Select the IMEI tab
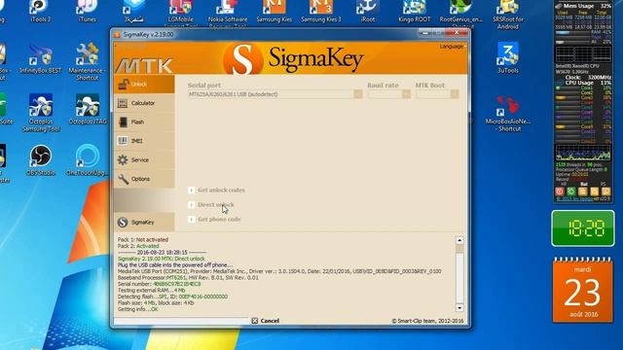 [x=144, y=141]
